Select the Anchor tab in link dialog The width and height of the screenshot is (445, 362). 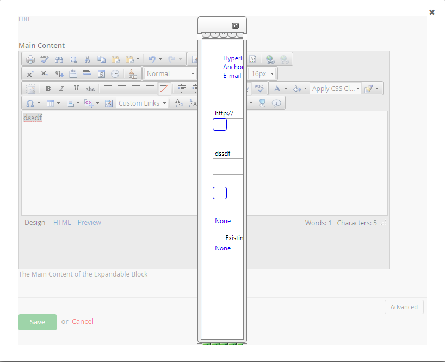(233, 67)
